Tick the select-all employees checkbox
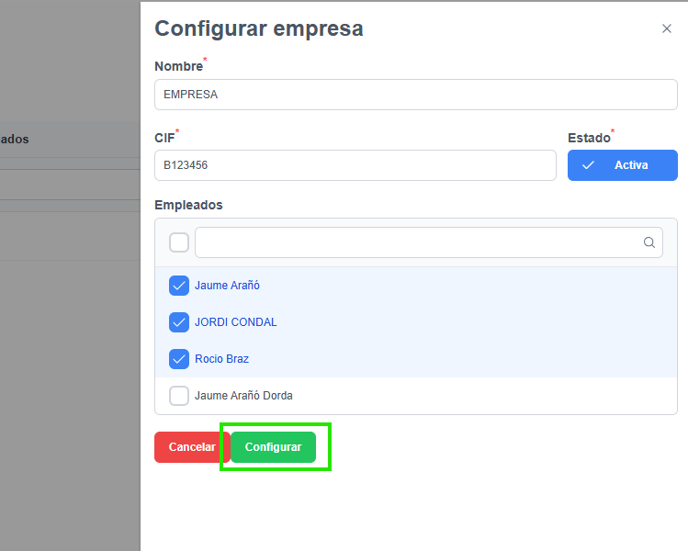 click(179, 242)
